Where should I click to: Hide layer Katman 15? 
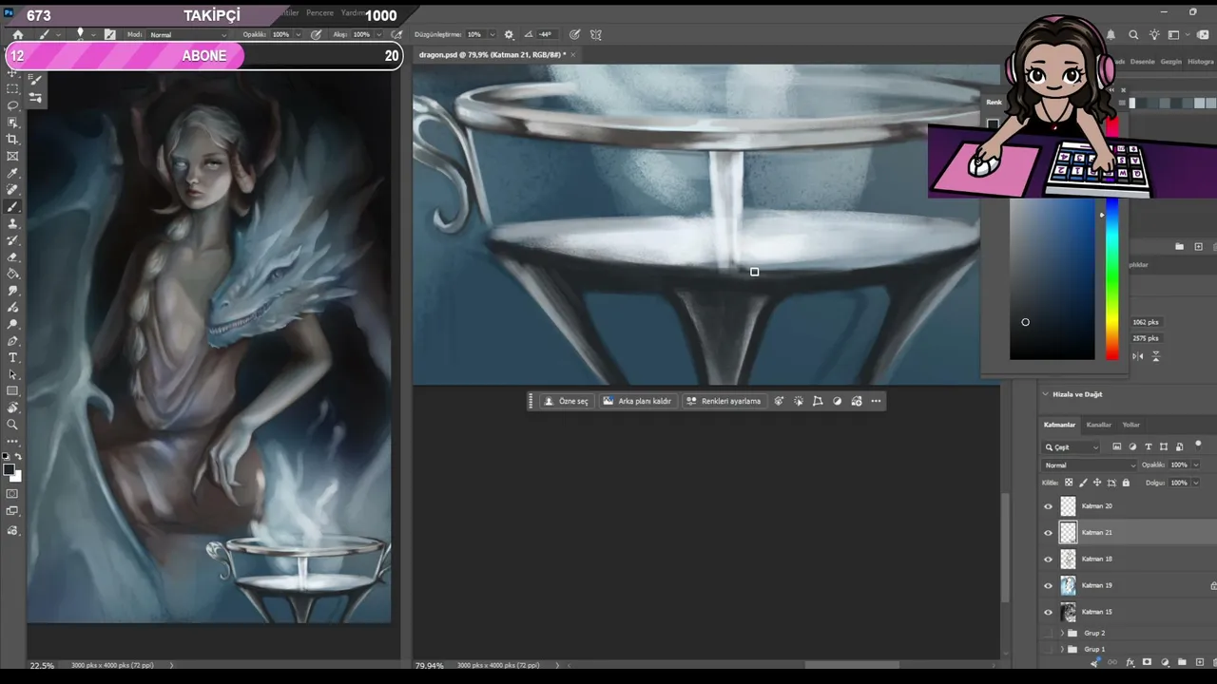click(1049, 613)
